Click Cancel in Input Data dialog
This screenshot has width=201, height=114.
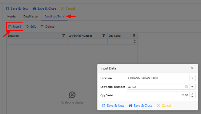tap(164, 106)
